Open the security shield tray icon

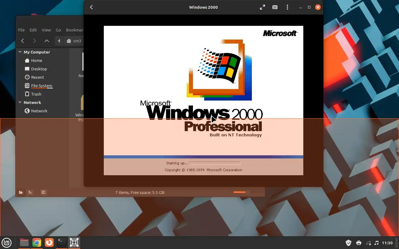tap(349, 243)
